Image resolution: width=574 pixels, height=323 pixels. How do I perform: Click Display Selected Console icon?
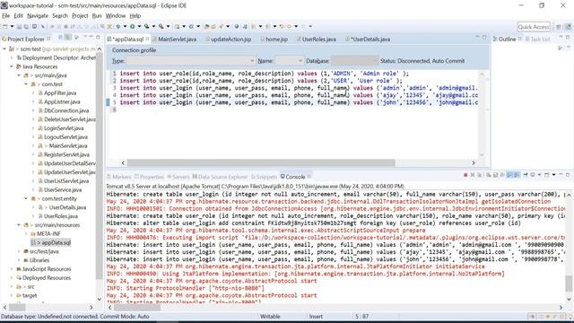tap(533, 175)
